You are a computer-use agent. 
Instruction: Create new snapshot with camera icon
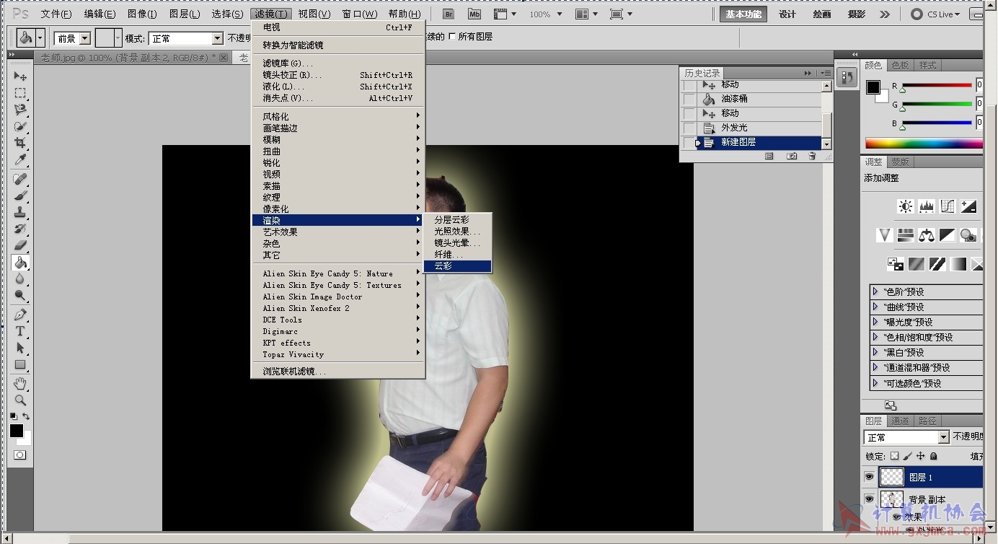click(x=792, y=156)
